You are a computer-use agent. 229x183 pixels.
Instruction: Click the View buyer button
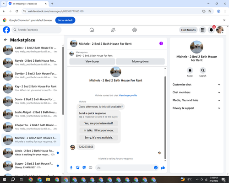click(92, 61)
